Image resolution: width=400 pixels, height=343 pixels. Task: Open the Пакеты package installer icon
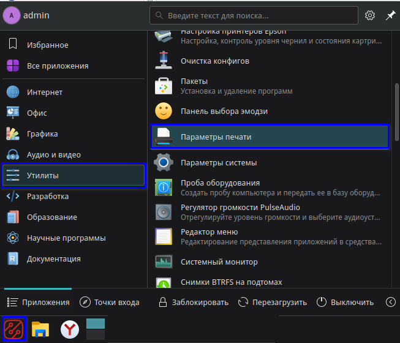(x=164, y=86)
